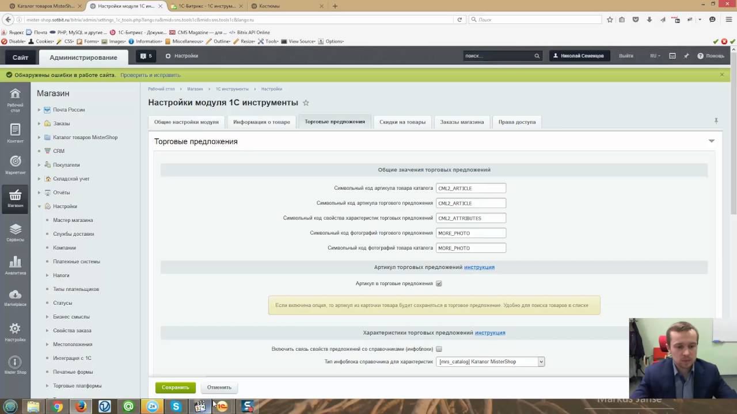This screenshot has height=414, width=737.
Task: Open file explorer folder in taskbar
Action: click(33, 407)
